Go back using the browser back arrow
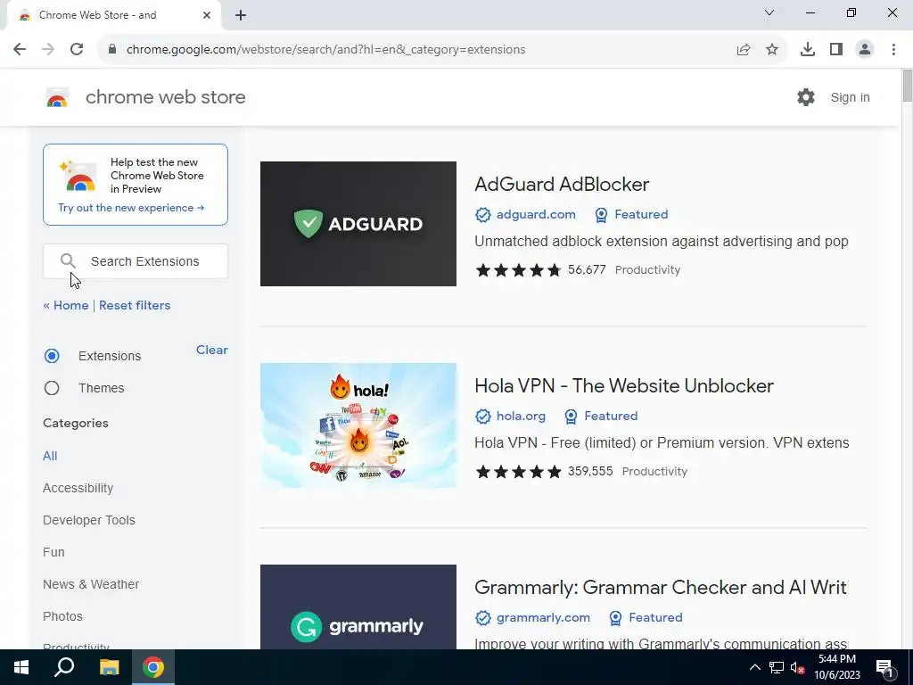Screen dimensions: 913x685 point(20,50)
